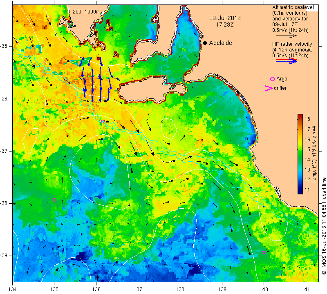
Task: Click the longitude axis label 139
Action: coord(222,290)
